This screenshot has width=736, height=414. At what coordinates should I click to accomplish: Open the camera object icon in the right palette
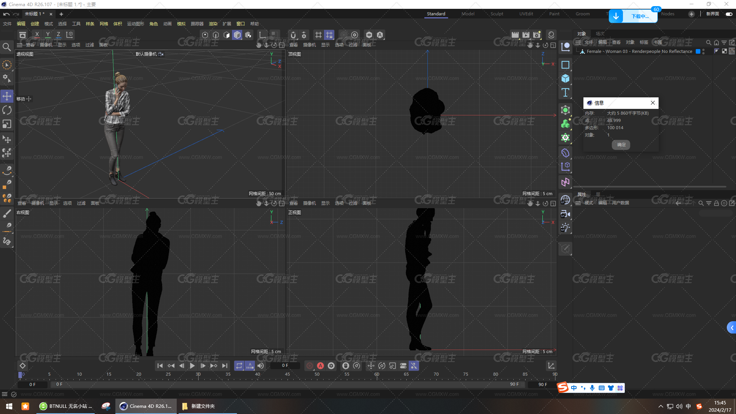point(565,214)
